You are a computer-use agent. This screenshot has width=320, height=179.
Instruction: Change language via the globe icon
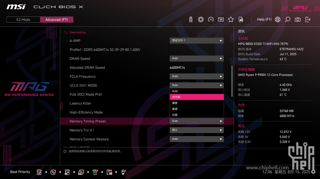[278, 19]
